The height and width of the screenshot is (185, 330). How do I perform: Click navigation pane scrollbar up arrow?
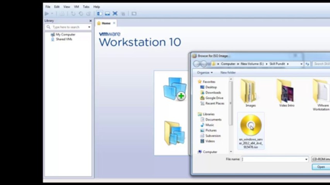click(231, 79)
